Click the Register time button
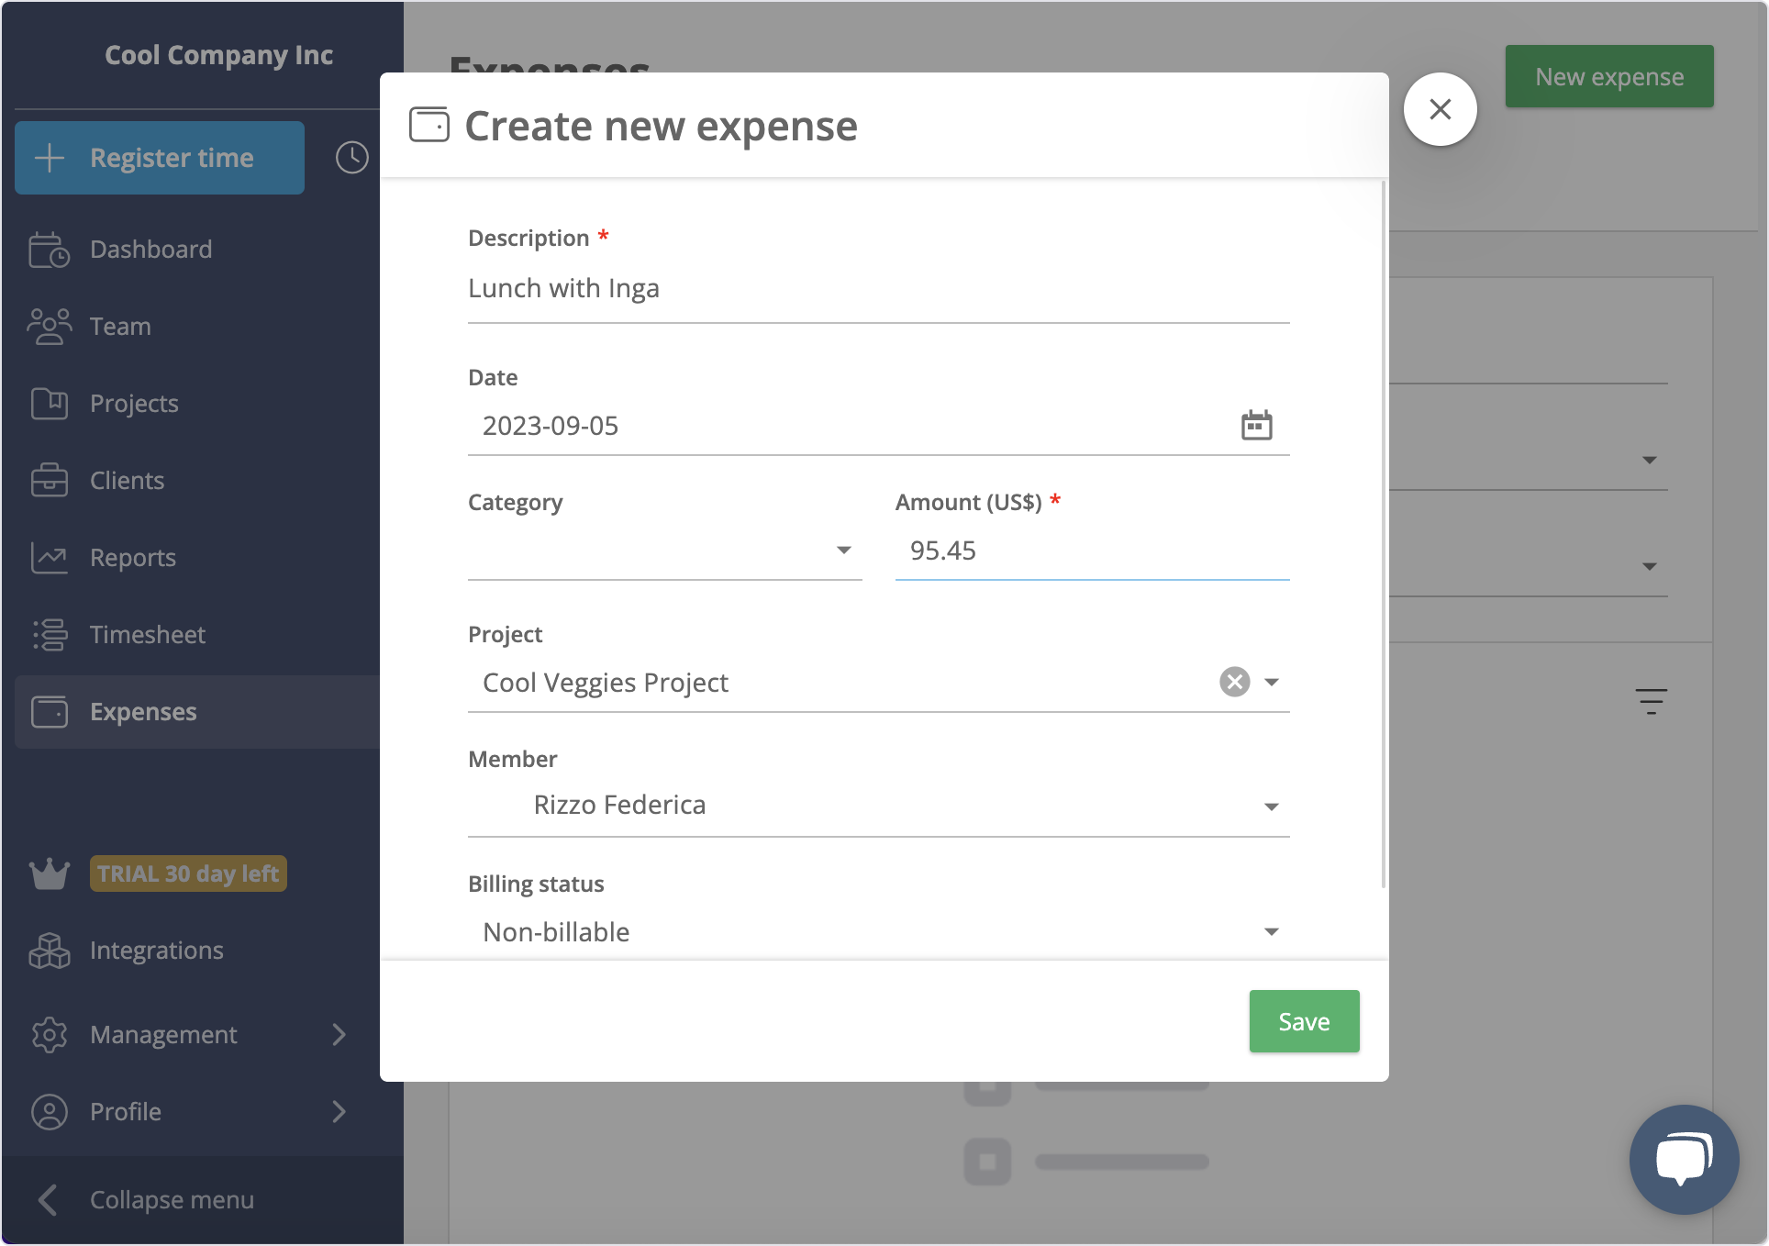1769x1246 pixels. (160, 158)
